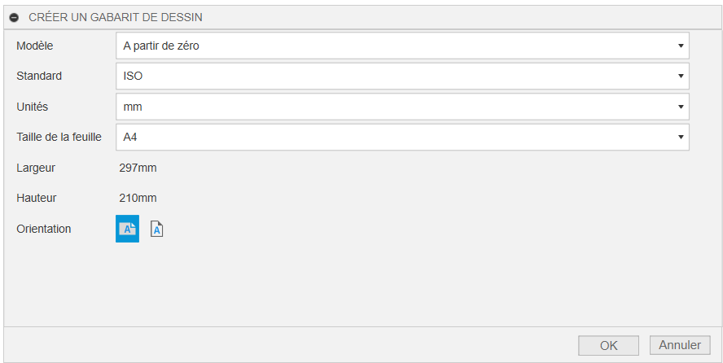Click the Hauteur label
This screenshot has width=723, height=363.
[37, 198]
